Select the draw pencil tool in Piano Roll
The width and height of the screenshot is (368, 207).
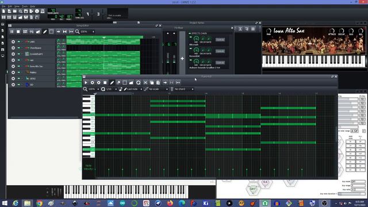pos(112,83)
